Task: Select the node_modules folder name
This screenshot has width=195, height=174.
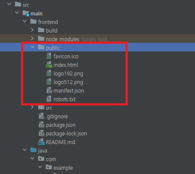Action: [63, 39]
